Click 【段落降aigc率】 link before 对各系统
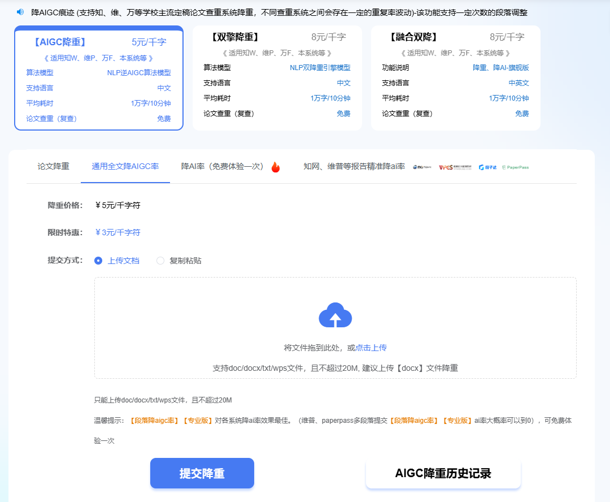 [154, 421]
